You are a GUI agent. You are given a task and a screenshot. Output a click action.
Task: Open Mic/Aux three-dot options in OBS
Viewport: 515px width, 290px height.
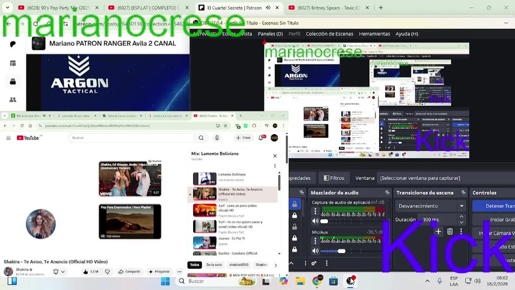pos(315,241)
